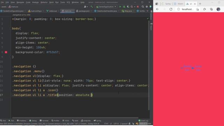The height and width of the screenshot is (126, 224).
Task: Open the Problems tool window
Action: [x=21, y=120]
